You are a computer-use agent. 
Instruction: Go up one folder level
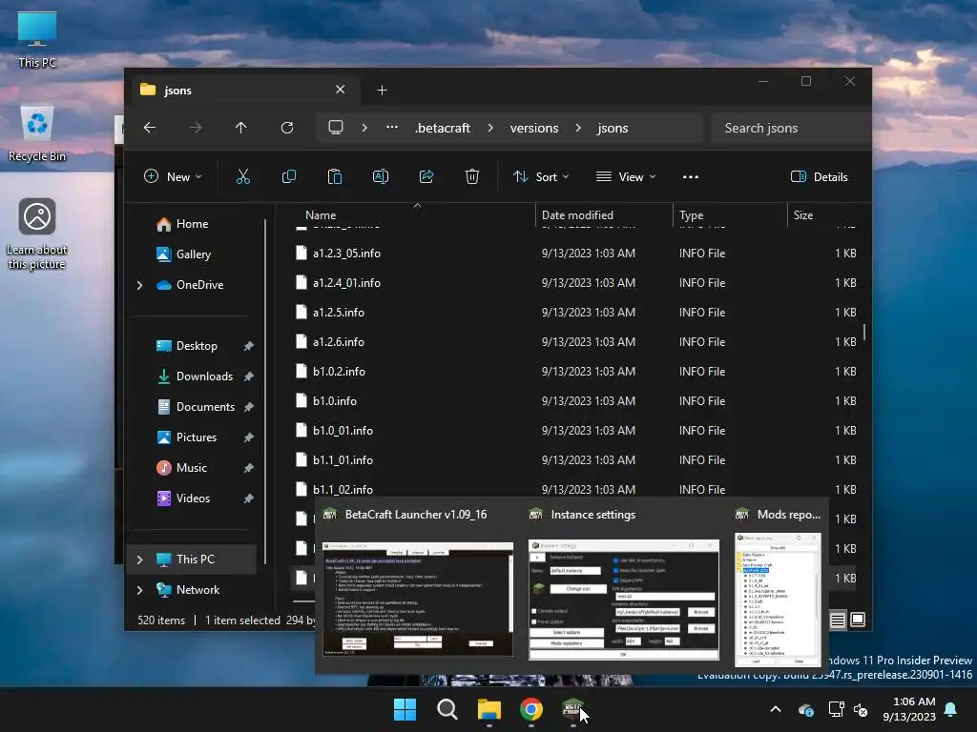(241, 128)
